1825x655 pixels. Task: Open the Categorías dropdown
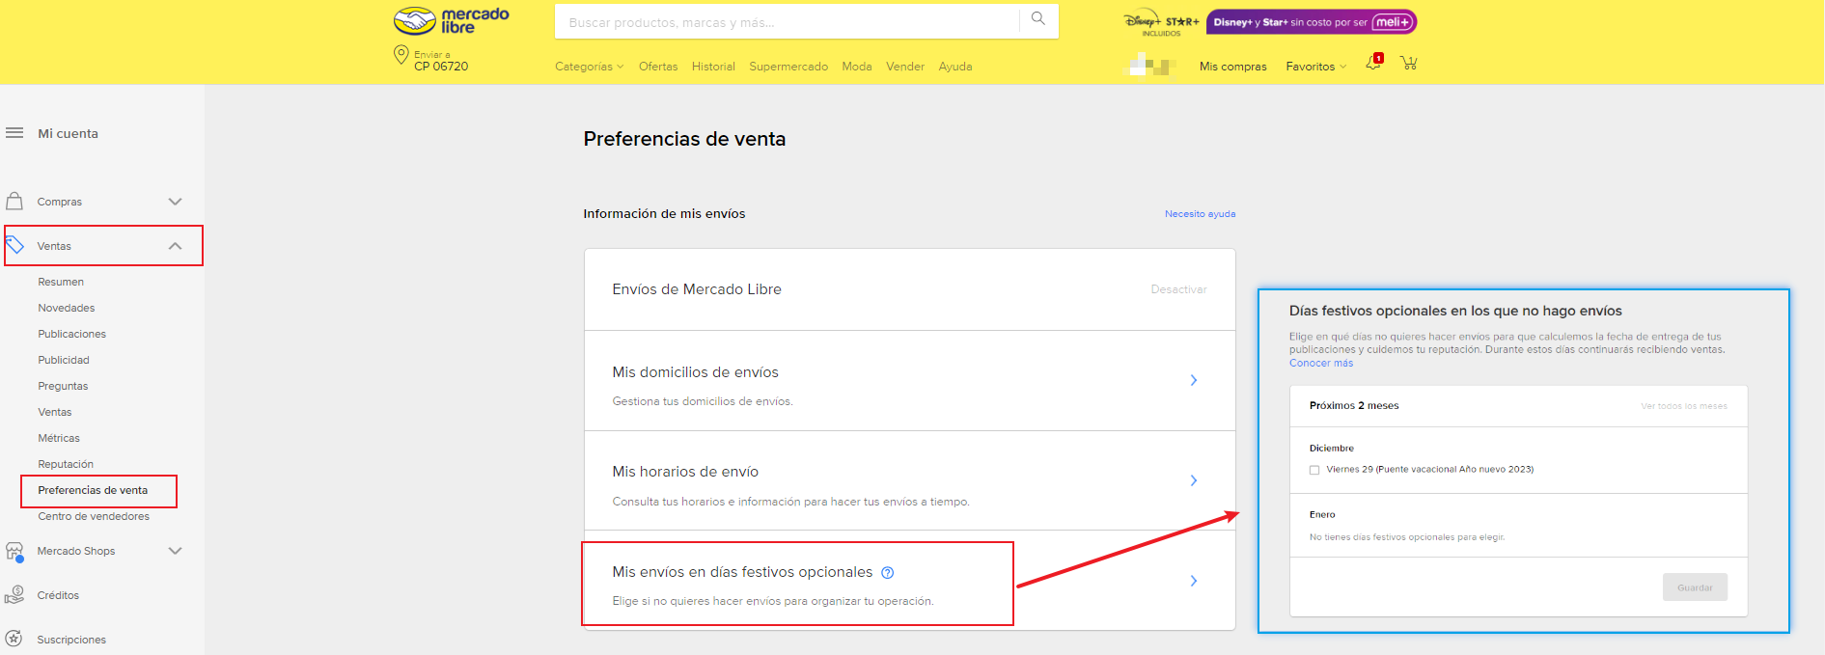pyautogui.click(x=589, y=67)
